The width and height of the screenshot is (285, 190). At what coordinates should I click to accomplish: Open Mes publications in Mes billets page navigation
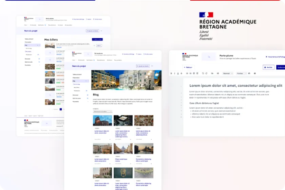click(x=52, y=25)
